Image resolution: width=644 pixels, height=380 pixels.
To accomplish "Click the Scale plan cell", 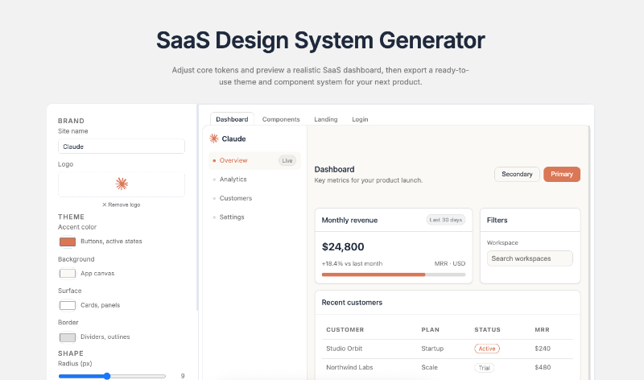I will [x=430, y=367].
